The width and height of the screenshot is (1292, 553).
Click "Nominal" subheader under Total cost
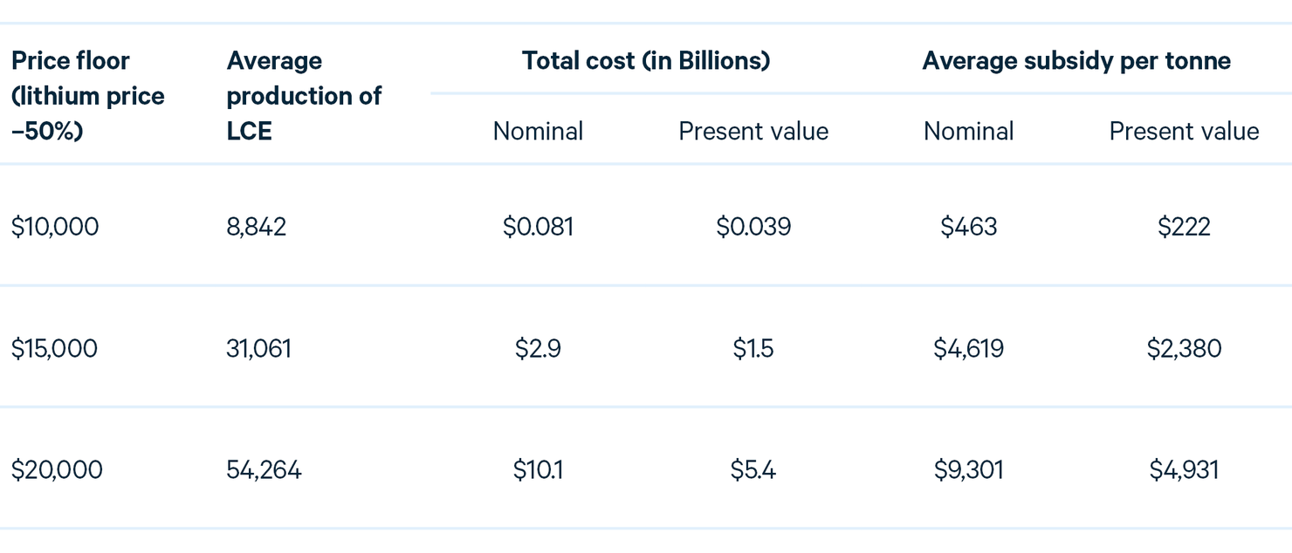[x=538, y=131]
